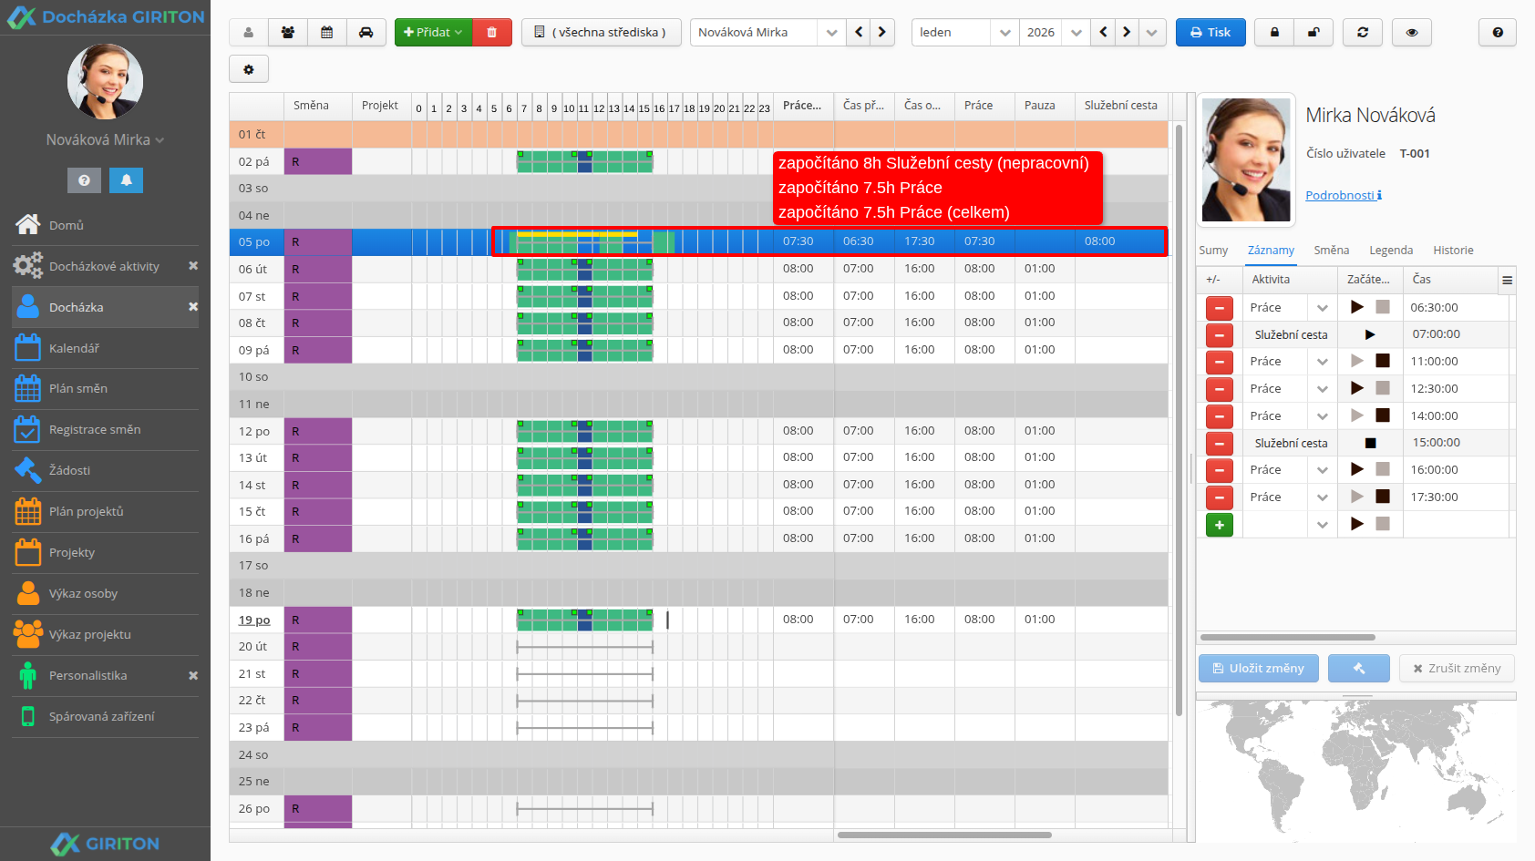This screenshot has height=861, width=1535.
Task: Open Plán směn in the sidebar
Action: point(105,389)
